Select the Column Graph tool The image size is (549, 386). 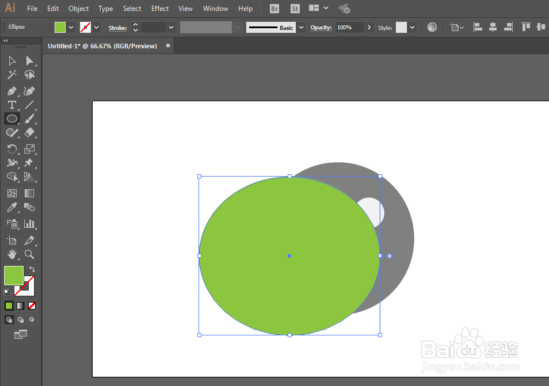(x=29, y=224)
